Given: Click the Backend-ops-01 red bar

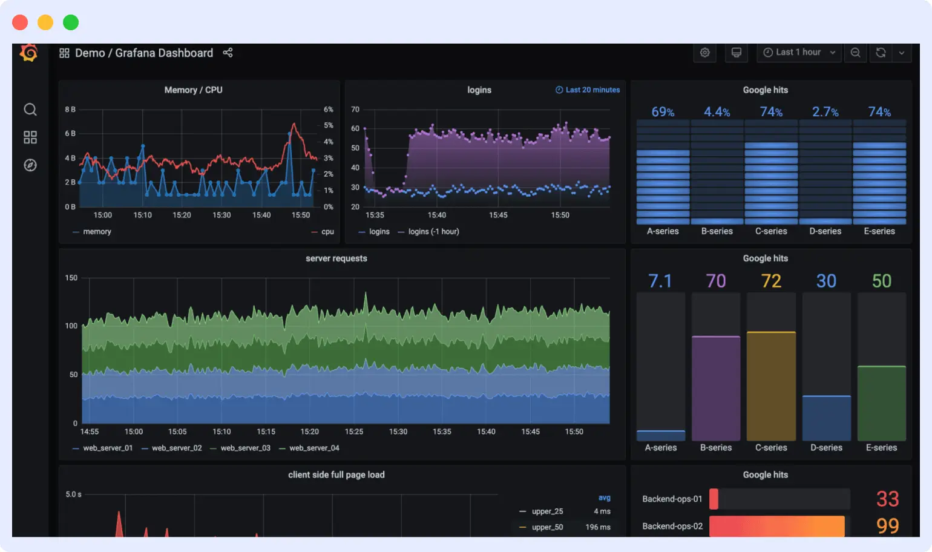Looking at the screenshot, I should [714, 499].
